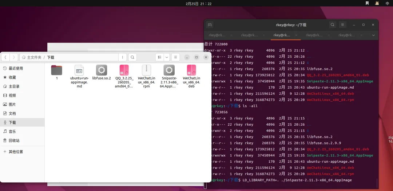Select the folder named 1
The height and width of the screenshot is (191, 393).
pyautogui.click(x=57, y=70)
